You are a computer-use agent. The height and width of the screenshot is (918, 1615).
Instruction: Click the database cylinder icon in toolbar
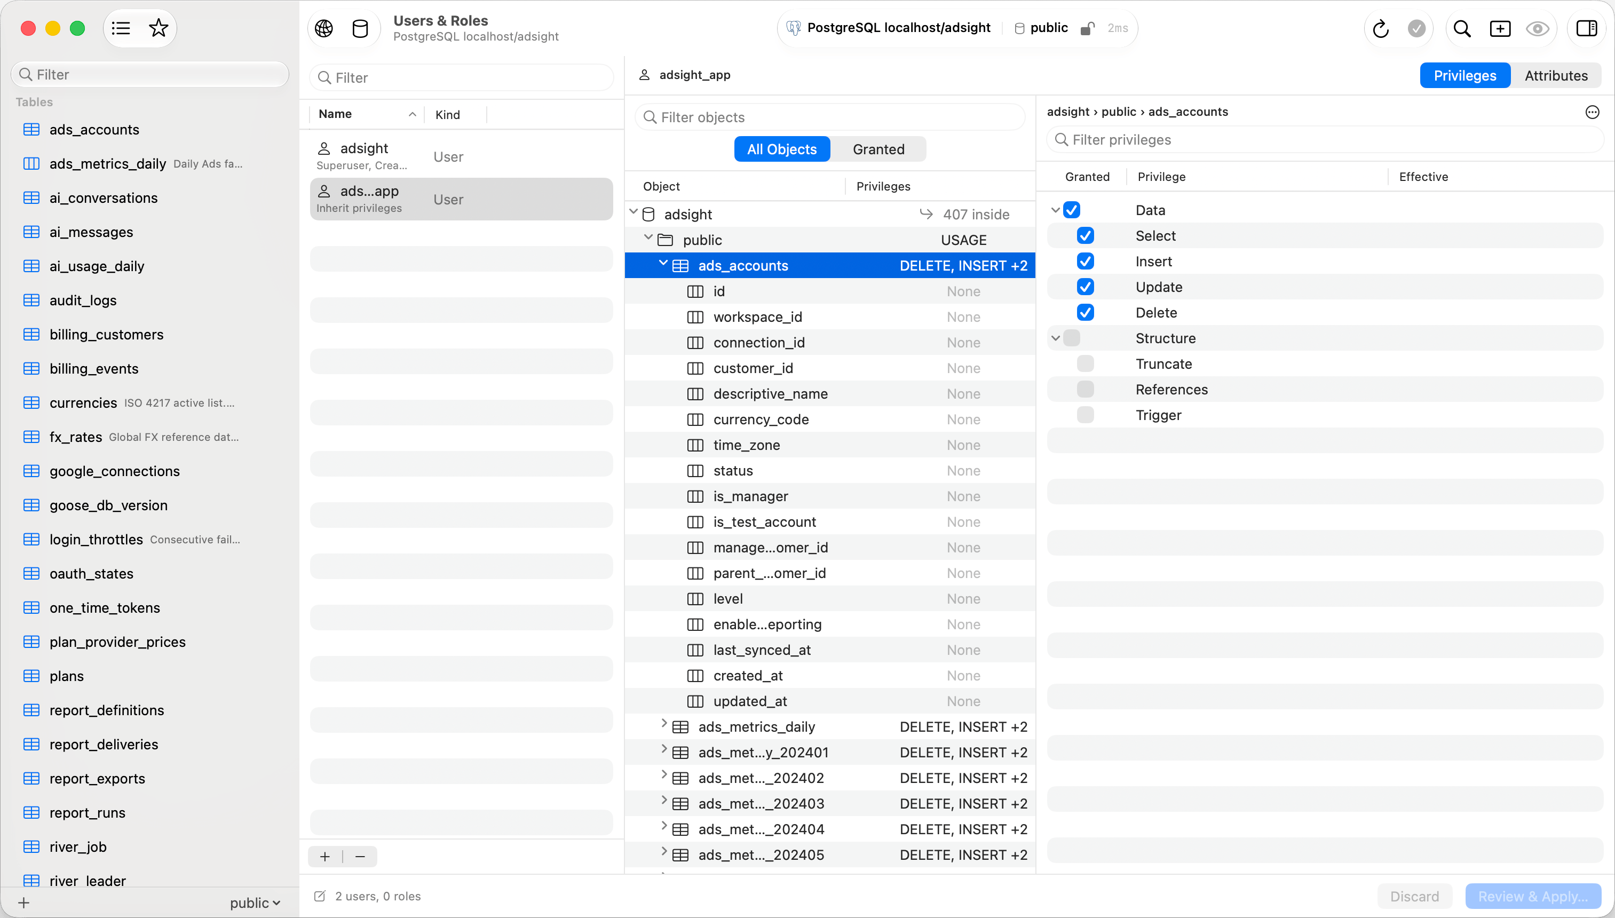[360, 28]
